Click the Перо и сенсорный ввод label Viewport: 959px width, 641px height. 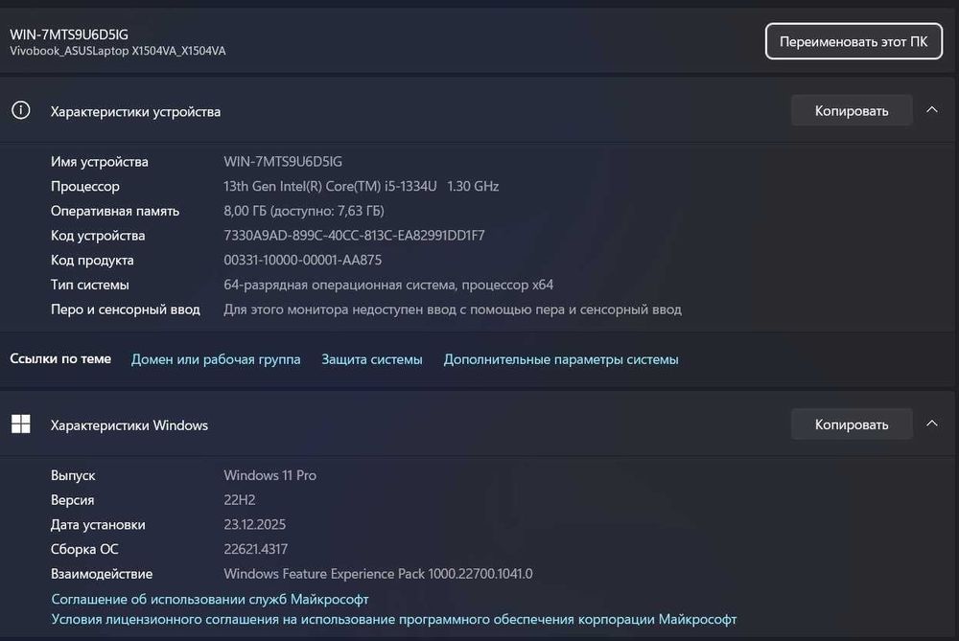(x=126, y=309)
